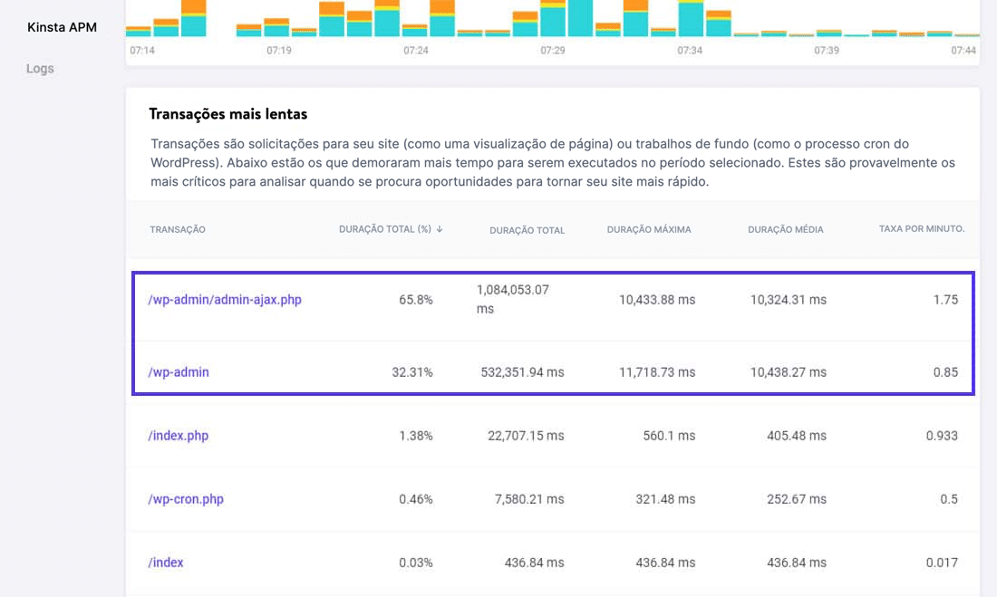Sort results by Transação column header
The height and width of the screenshot is (597, 997).
tap(179, 229)
